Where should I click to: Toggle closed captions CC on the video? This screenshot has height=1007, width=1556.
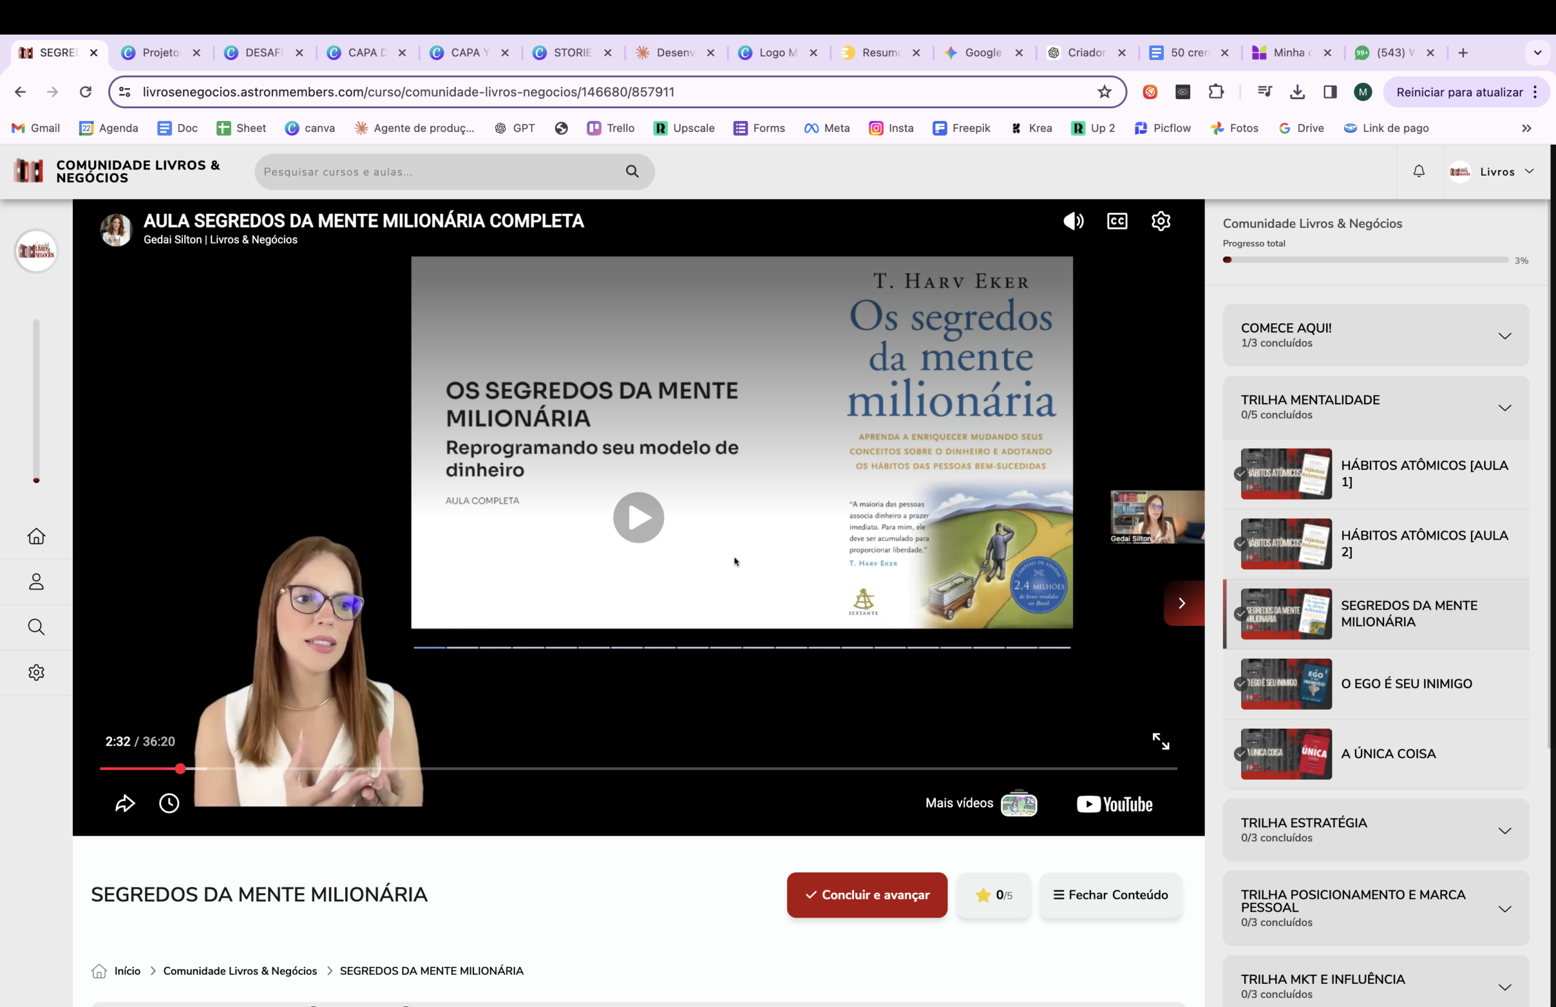click(1117, 221)
